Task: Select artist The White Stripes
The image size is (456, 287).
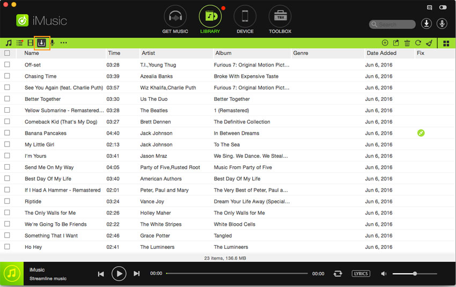Action: coord(161,224)
